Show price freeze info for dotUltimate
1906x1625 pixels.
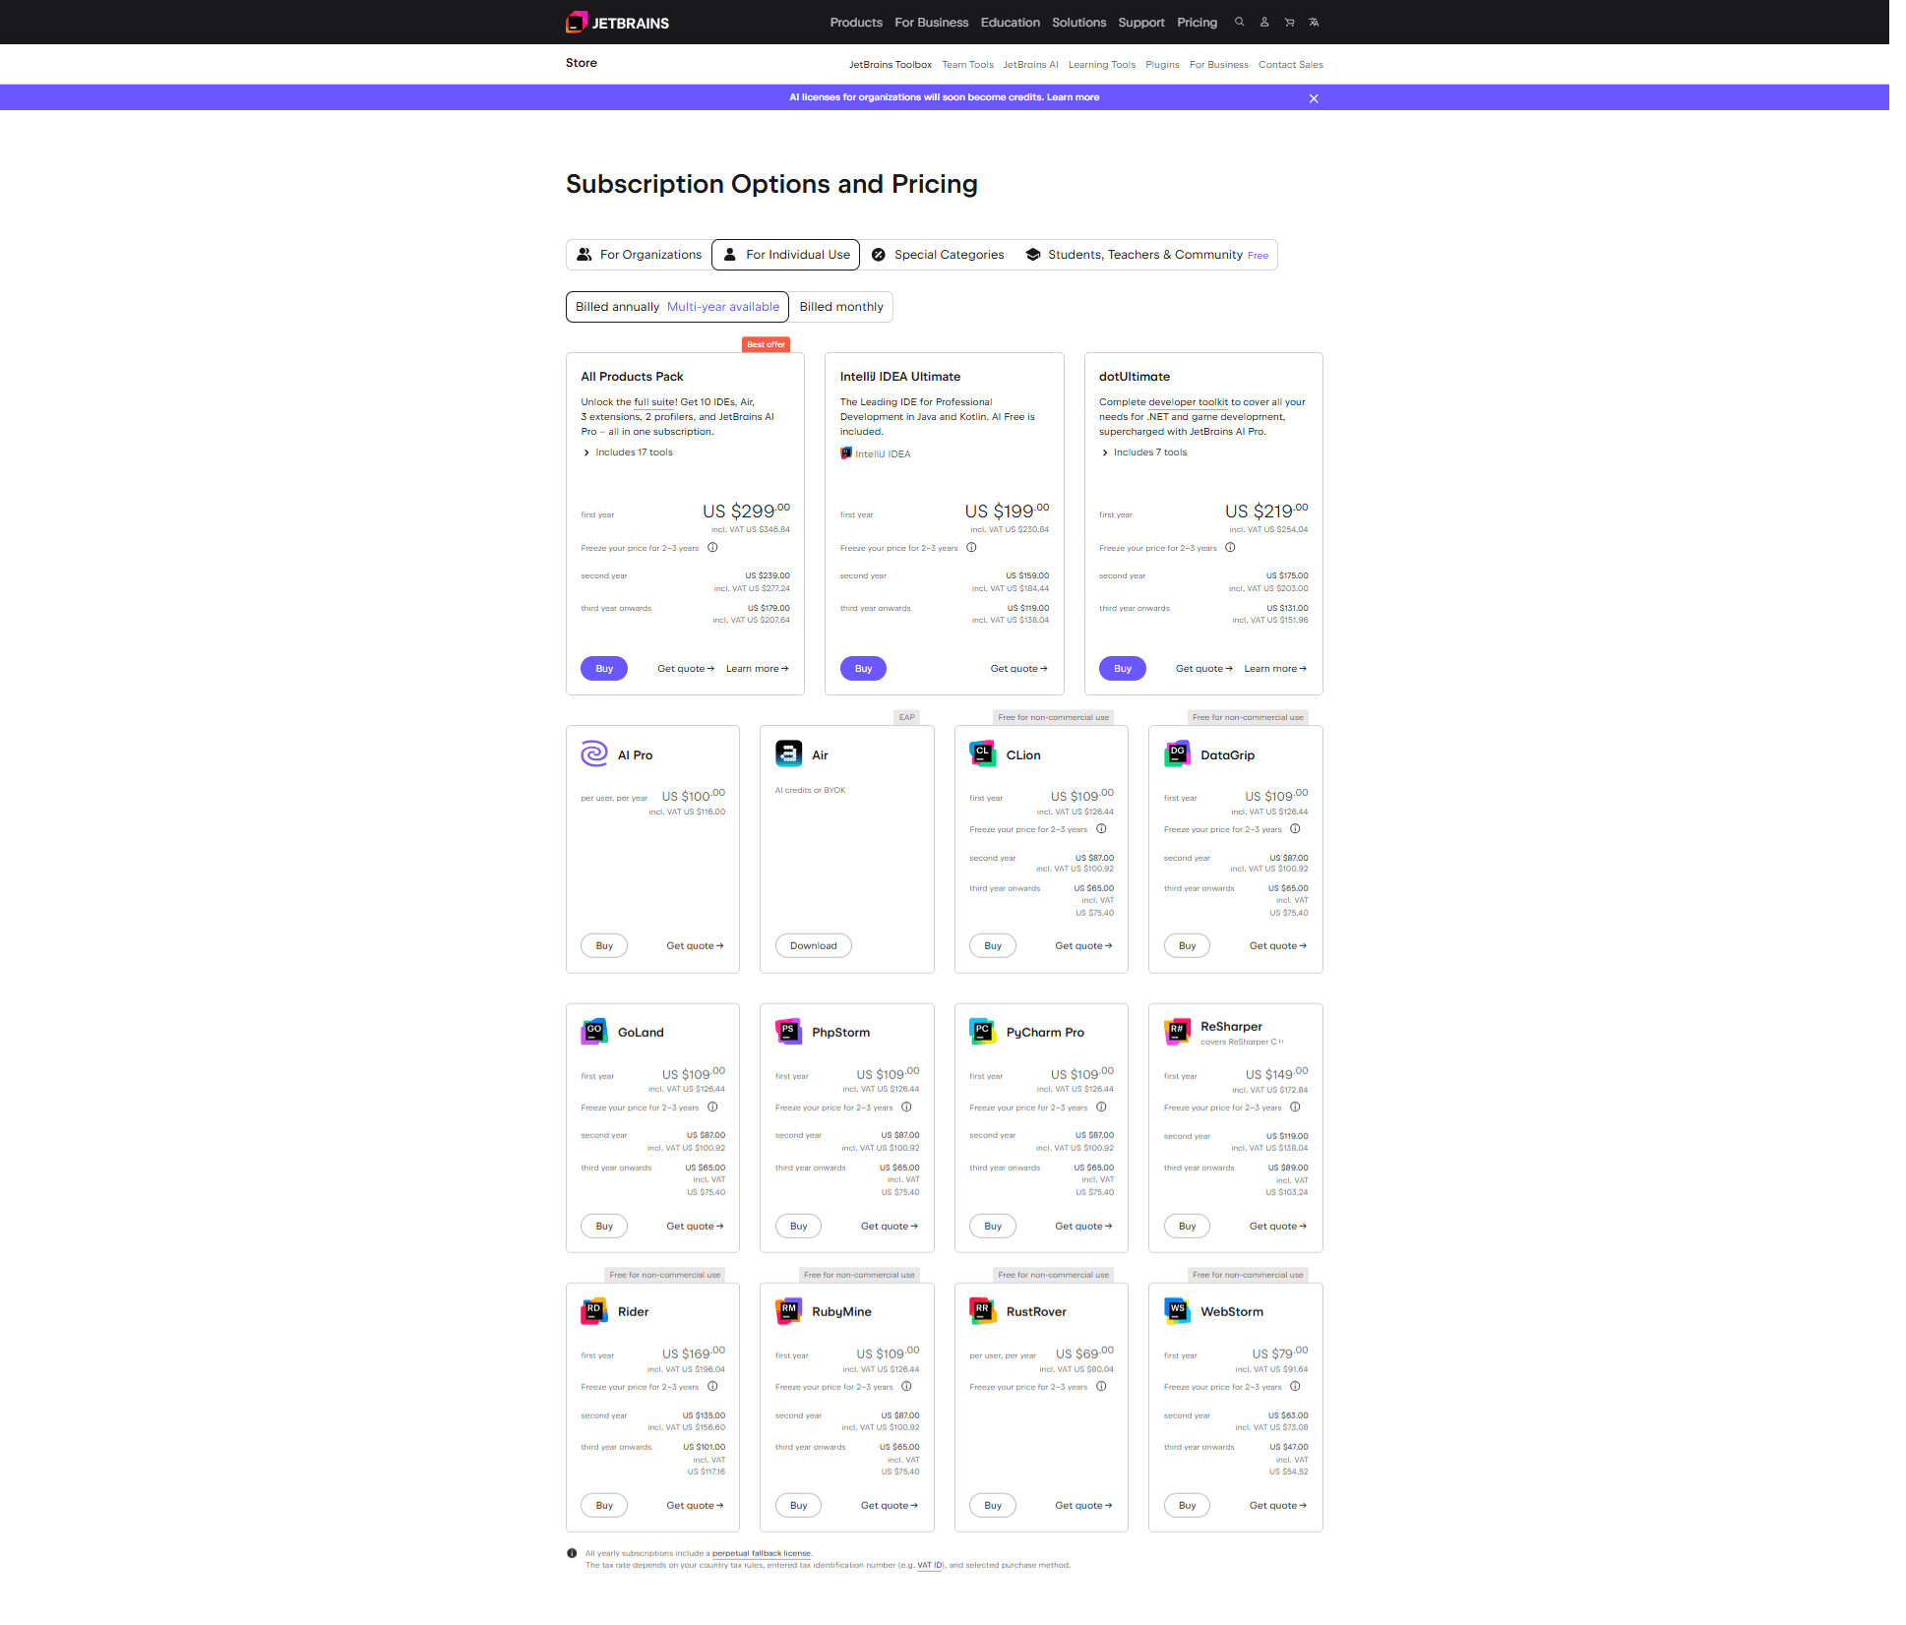[1230, 548]
